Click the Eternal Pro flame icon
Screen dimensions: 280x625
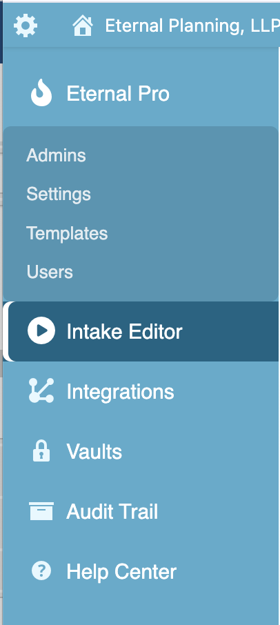41,92
